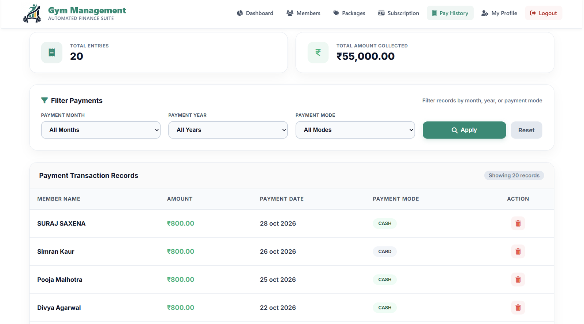Click the Gym Management logo icon

tap(32, 13)
